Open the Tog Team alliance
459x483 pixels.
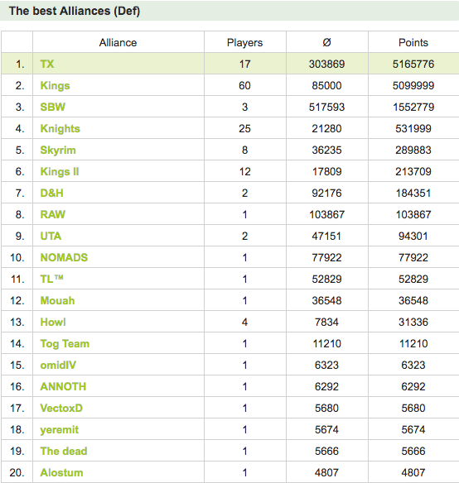tap(65, 343)
